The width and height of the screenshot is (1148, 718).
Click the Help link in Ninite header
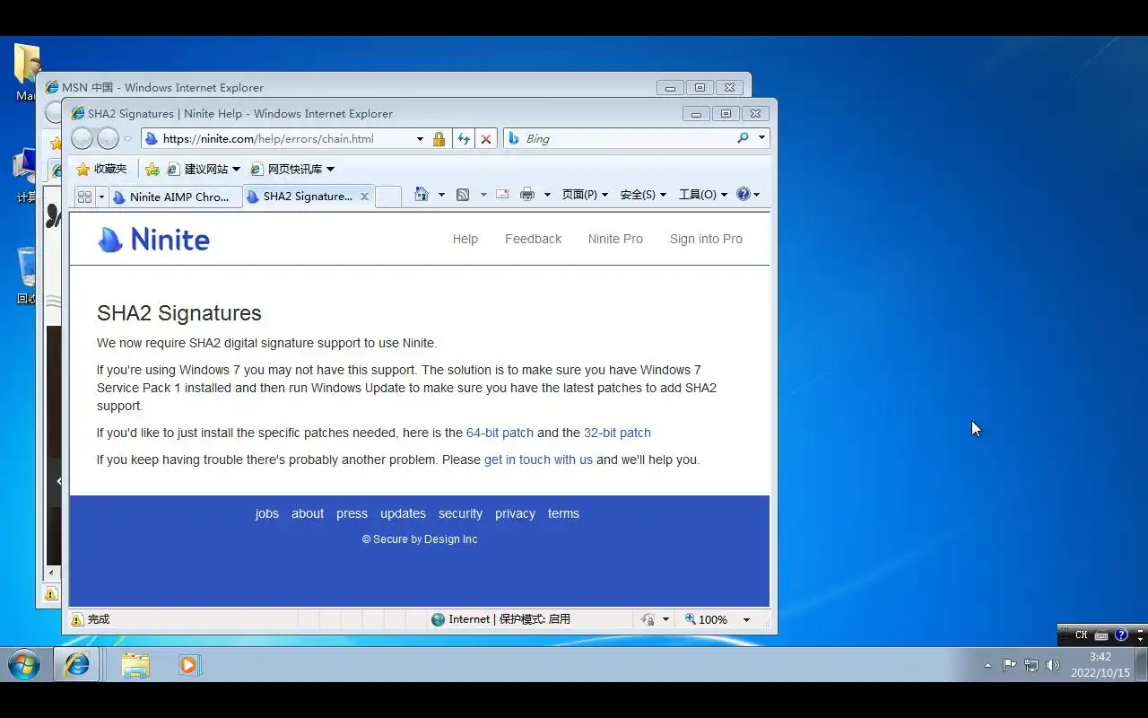click(465, 239)
